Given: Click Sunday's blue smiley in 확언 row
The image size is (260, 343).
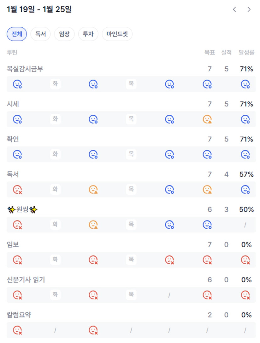Looking at the screenshot, I should coord(245,154).
